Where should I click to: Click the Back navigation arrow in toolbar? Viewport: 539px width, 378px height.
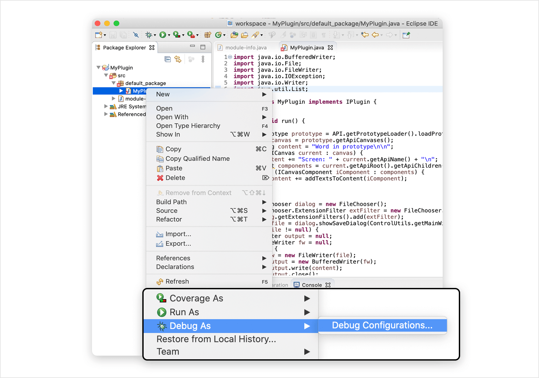coord(375,35)
